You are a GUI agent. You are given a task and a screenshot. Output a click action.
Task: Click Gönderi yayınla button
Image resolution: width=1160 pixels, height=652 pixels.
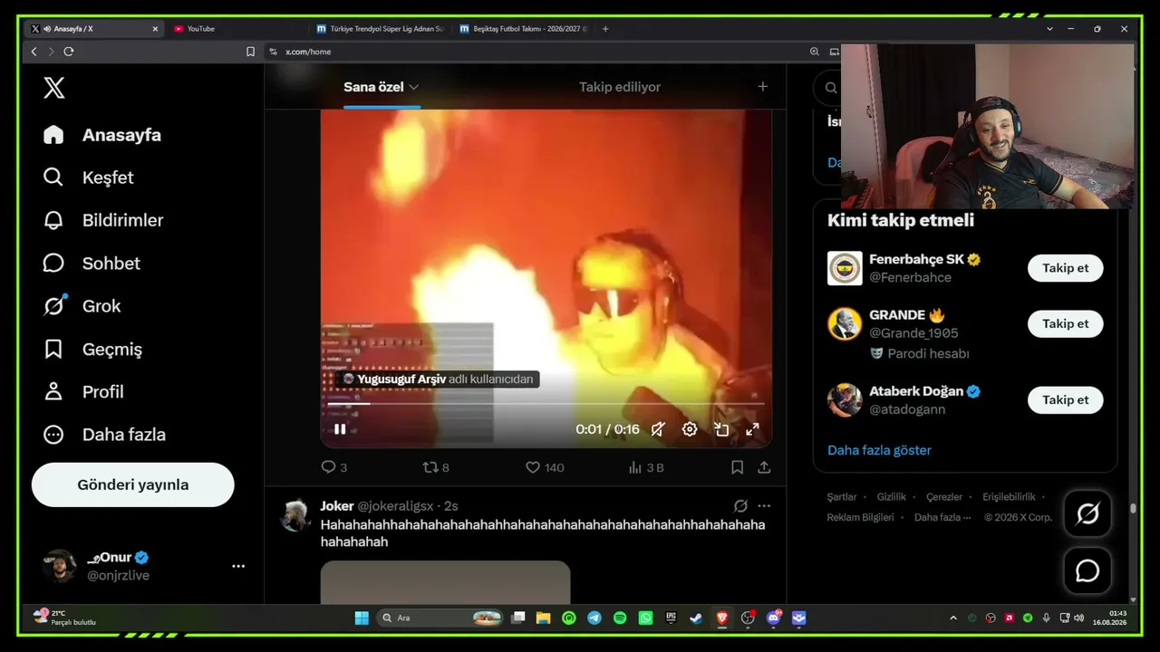(133, 484)
